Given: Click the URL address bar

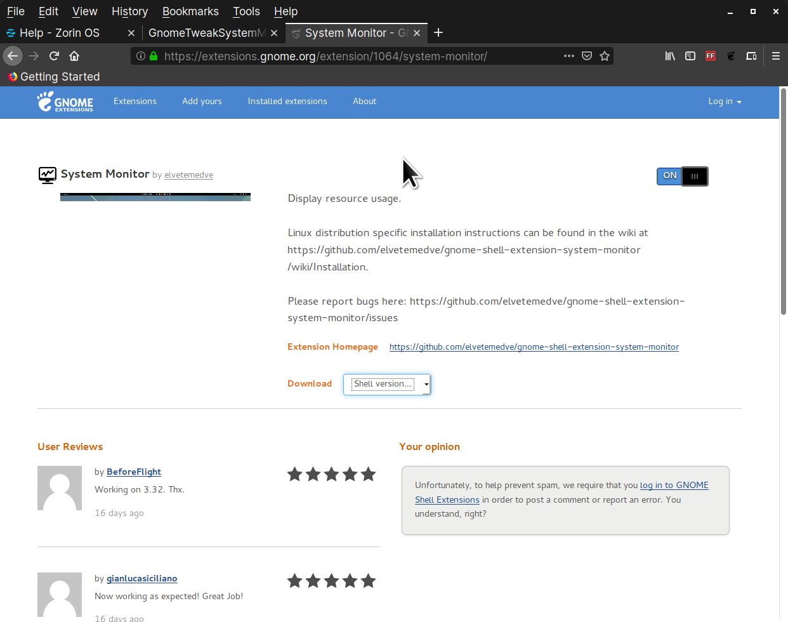Looking at the screenshot, I should [x=355, y=56].
